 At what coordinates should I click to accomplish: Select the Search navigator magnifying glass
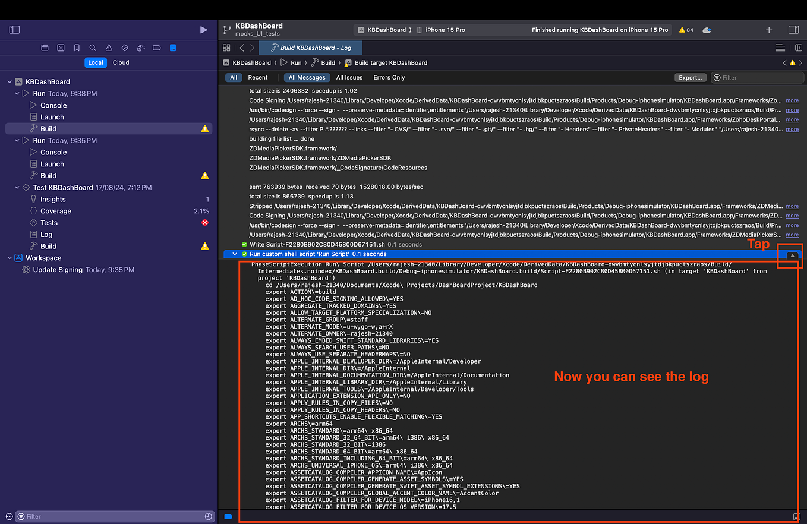tap(93, 49)
